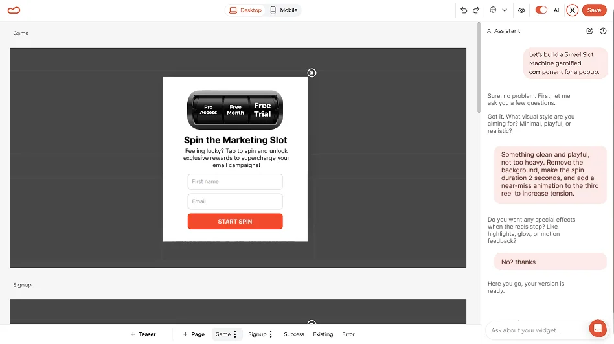
Task: Click the undo arrow icon
Action: [464, 10]
